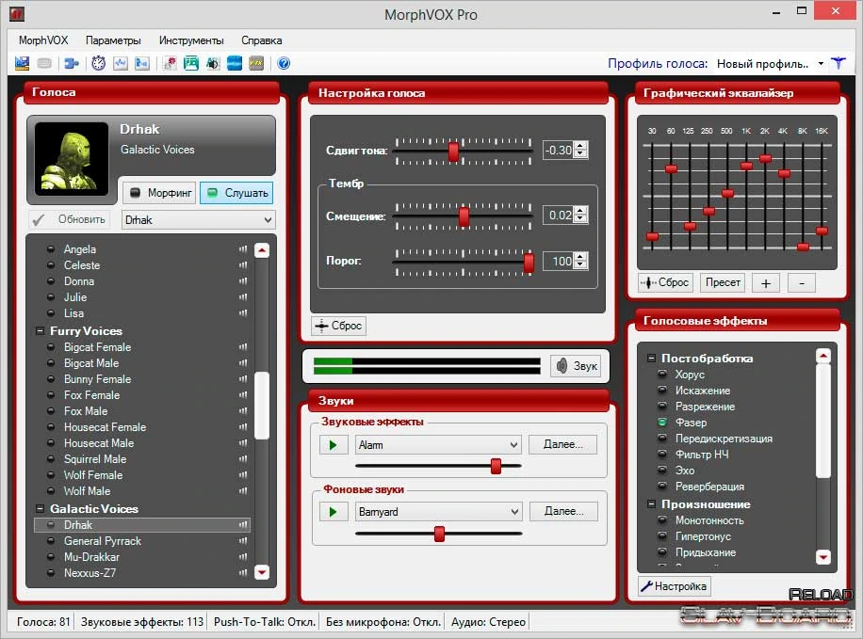Click the blue screen toolbar icon
The width and height of the screenshot is (863, 639).
coord(235,63)
